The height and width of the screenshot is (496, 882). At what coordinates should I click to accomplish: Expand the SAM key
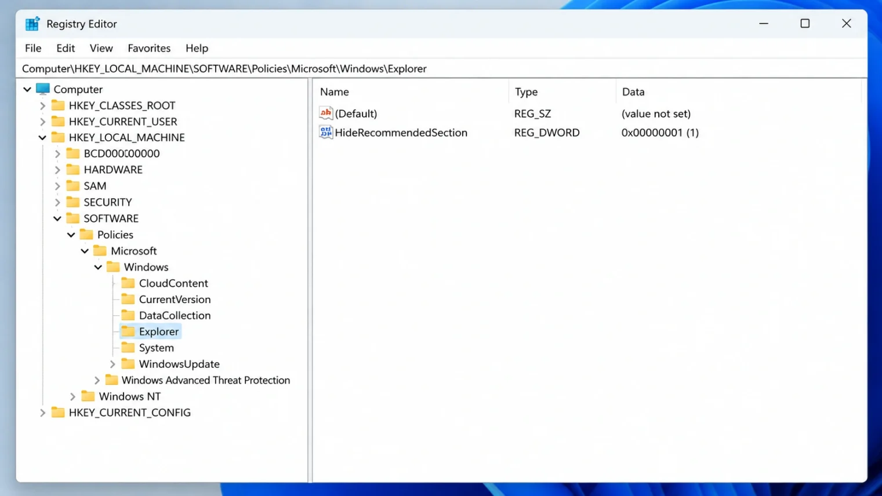click(57, 186)
